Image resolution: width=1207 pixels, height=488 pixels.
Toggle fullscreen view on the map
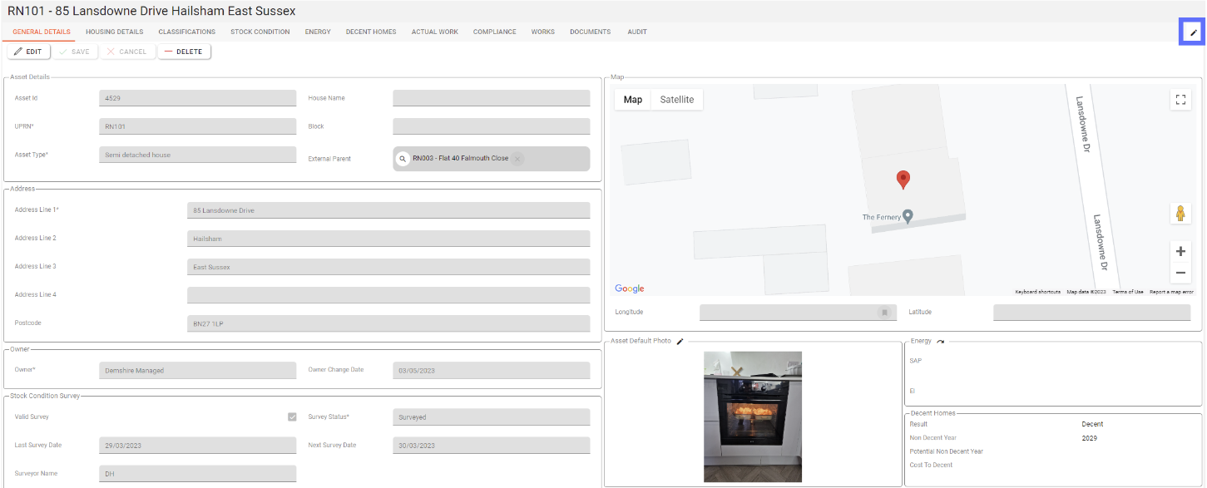pos(1180,100)
